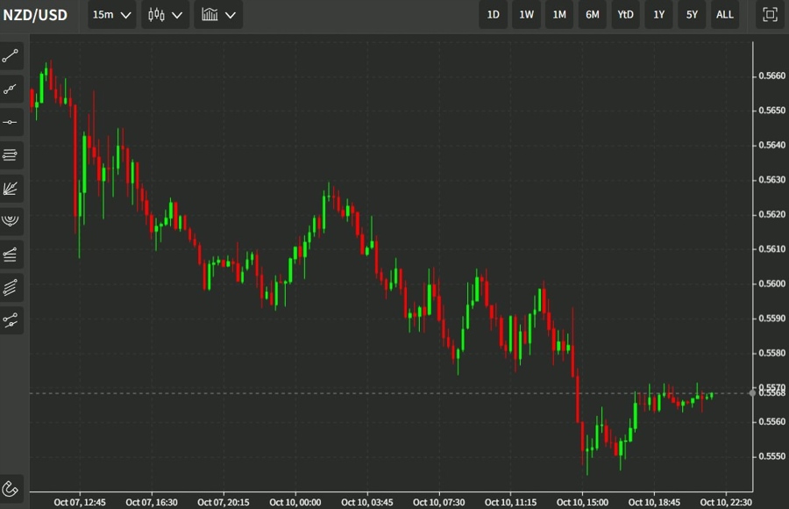The width and height of the screenshot is (789, 509).
Task: Select the horizontal line tool
Action: tap(11, 122)
